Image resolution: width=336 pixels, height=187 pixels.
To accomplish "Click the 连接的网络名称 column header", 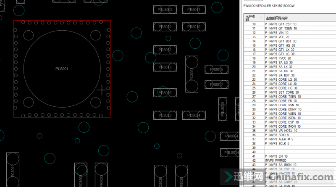I will (x=277, y=18).
